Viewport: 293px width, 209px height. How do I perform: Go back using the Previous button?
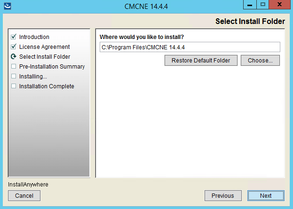pos(223,195)
